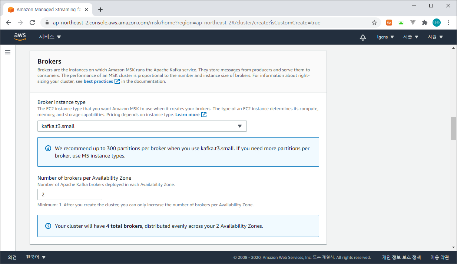Open the hamburger side navigation menu

pos(8,53)
